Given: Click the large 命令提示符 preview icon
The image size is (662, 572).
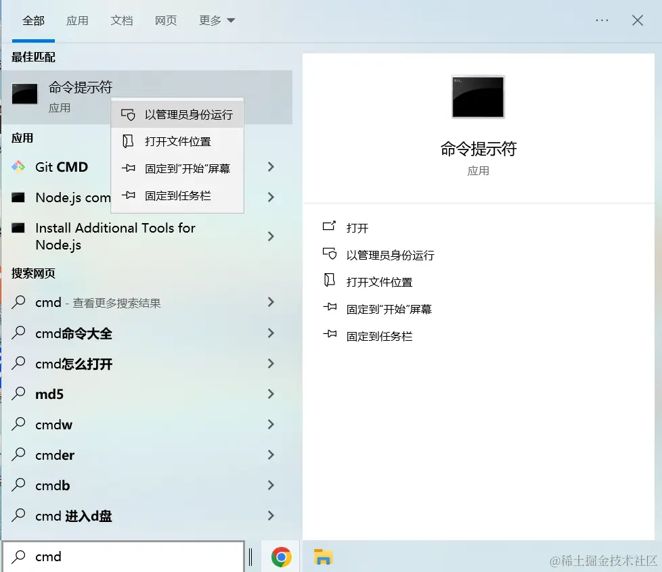Looking at the screenshot, I should tap(477, 97).
